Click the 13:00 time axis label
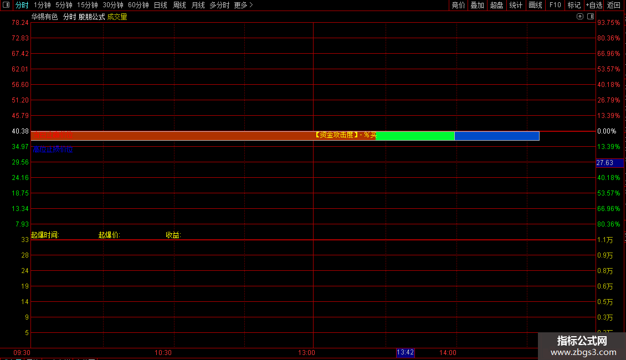This screenshot has height=360, width=626. coord(306,353)
